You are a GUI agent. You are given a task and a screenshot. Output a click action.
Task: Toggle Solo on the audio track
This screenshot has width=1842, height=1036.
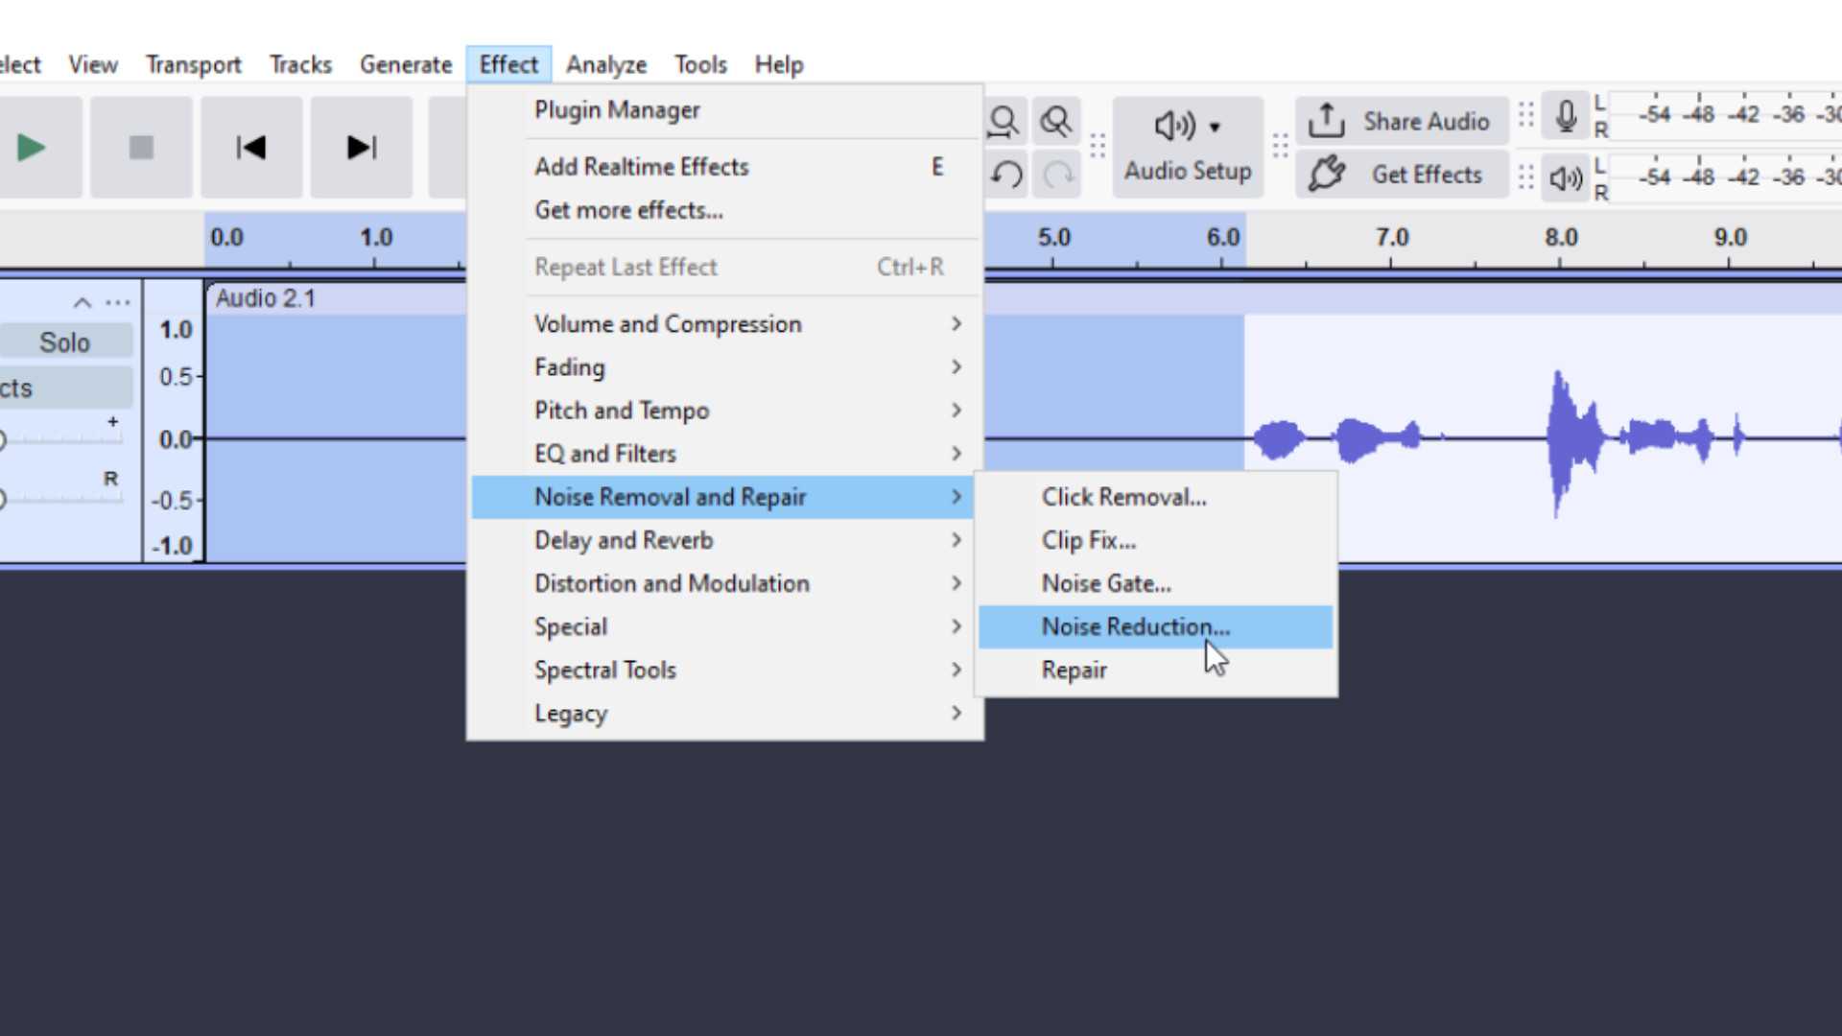[64, 342]
